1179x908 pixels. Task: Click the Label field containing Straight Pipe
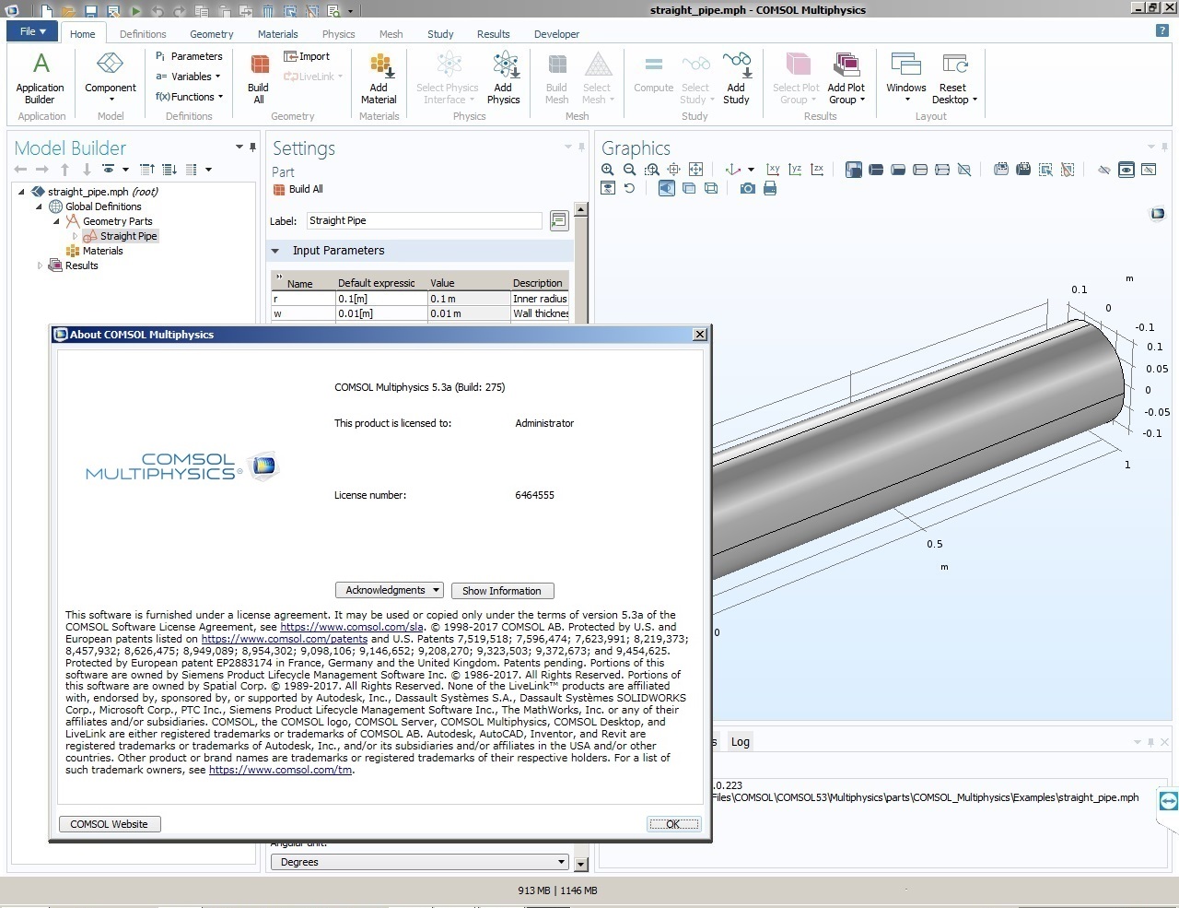424,221
